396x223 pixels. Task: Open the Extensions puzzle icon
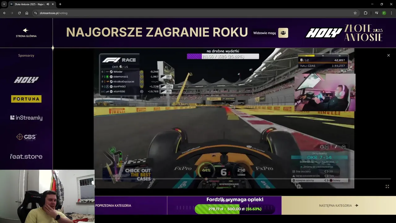coord(366,13)
